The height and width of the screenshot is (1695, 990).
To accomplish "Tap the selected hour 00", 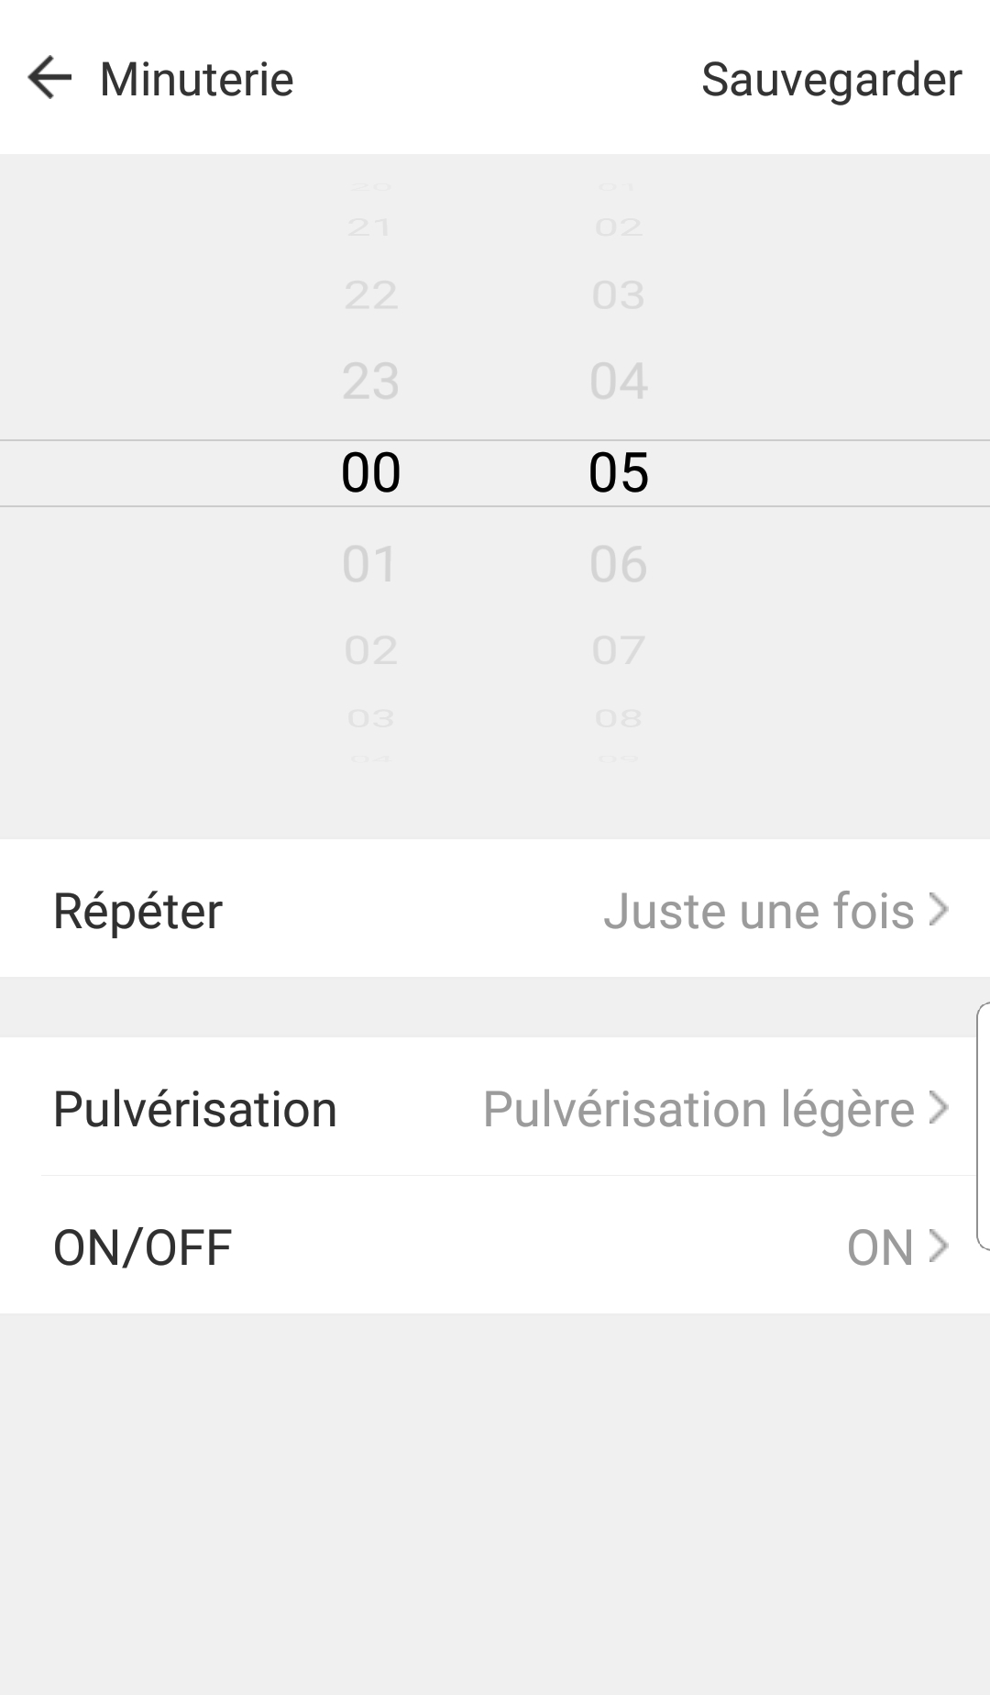I will (370, 473).
